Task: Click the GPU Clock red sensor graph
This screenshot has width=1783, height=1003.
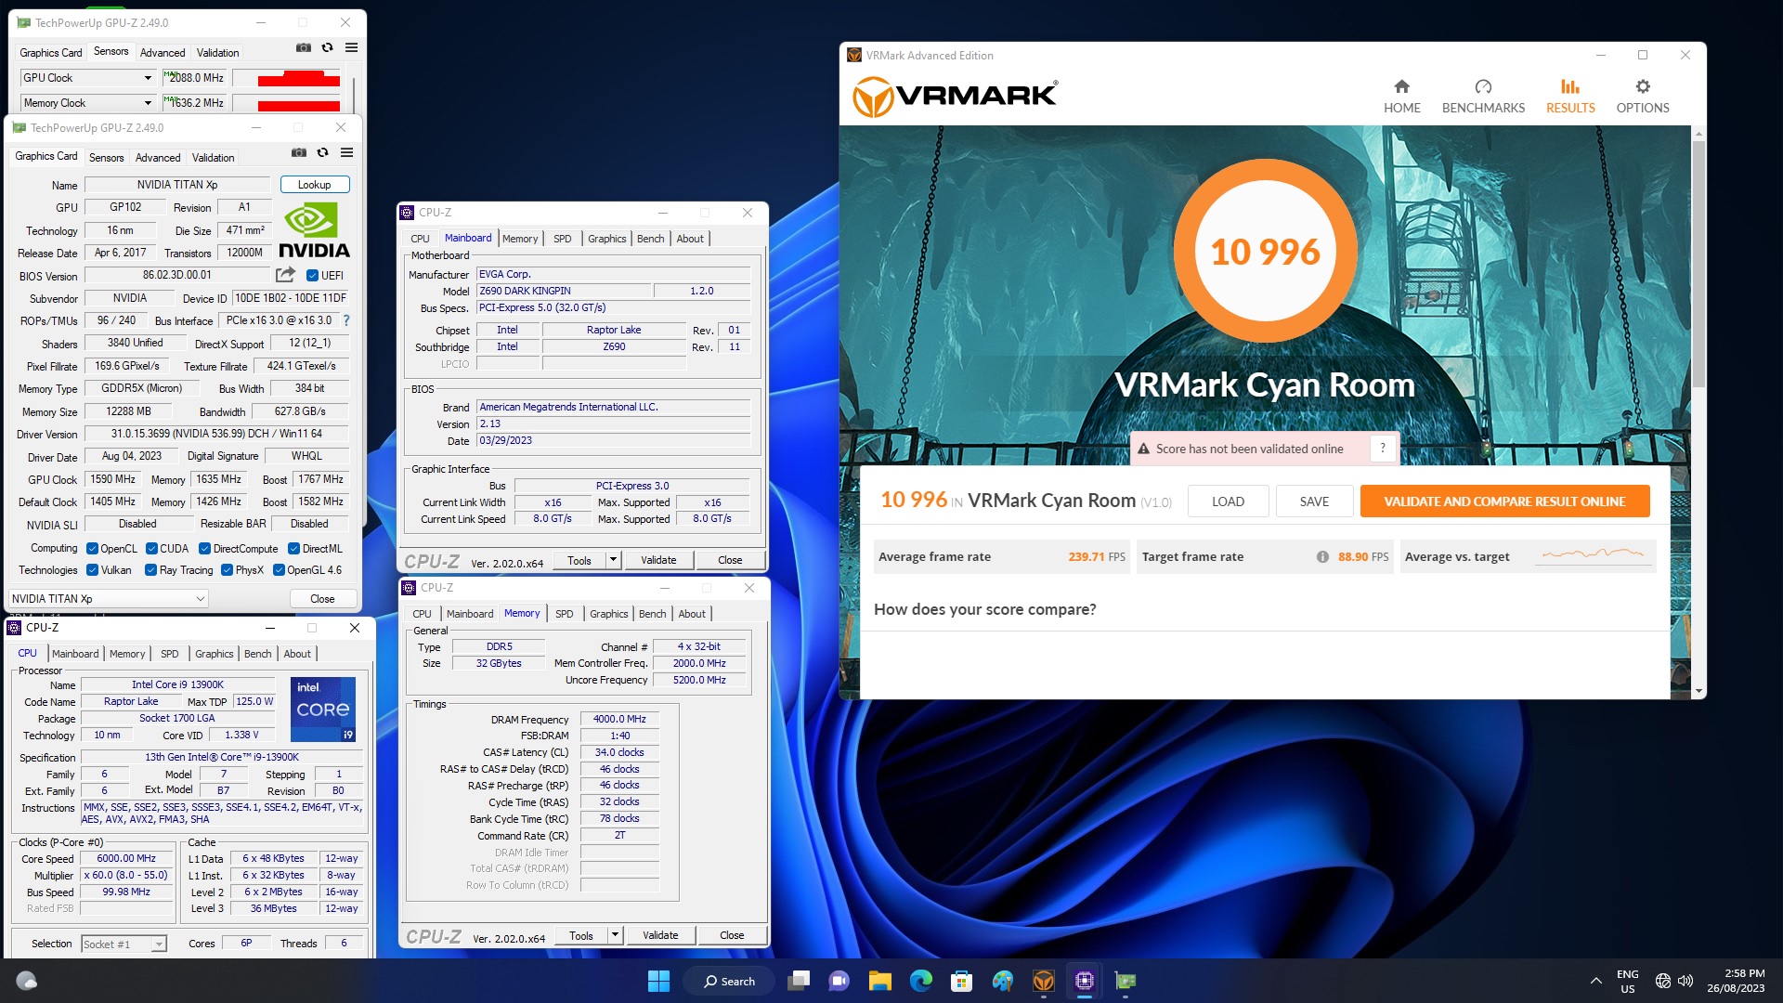Action: click(x=286, y=78)
